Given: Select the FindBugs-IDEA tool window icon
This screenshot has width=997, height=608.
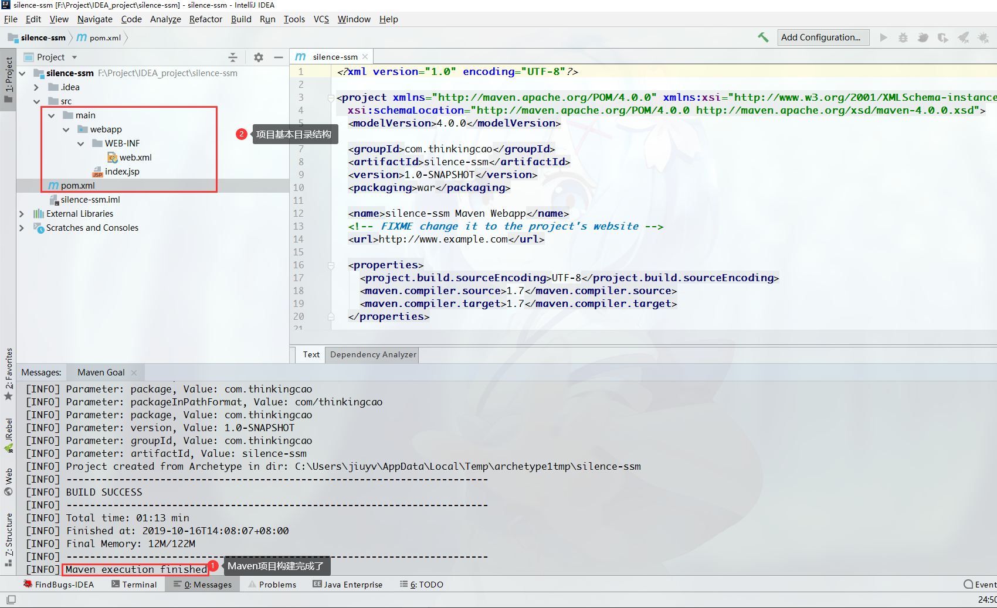Looking at the screenshot, I should point(59,584).
